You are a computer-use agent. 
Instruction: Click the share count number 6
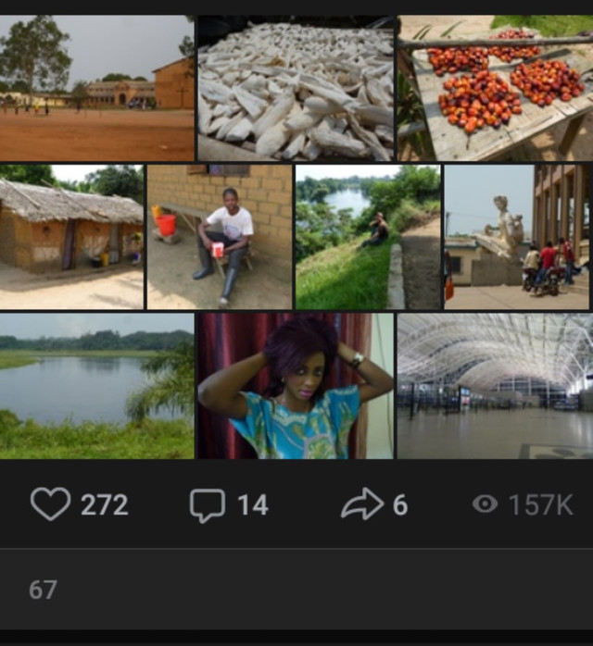[x=399, y=505]
